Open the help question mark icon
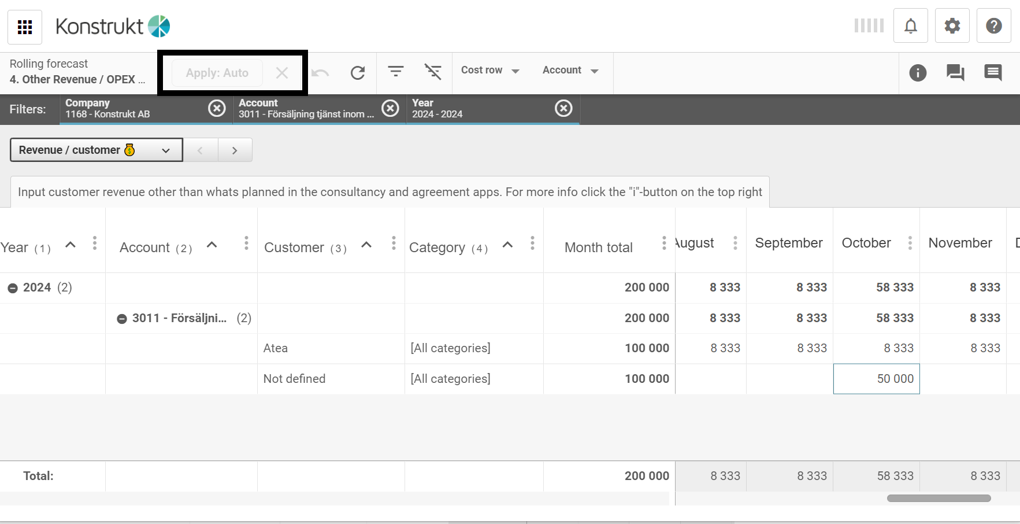1020x524 pixels. (993, 26)
